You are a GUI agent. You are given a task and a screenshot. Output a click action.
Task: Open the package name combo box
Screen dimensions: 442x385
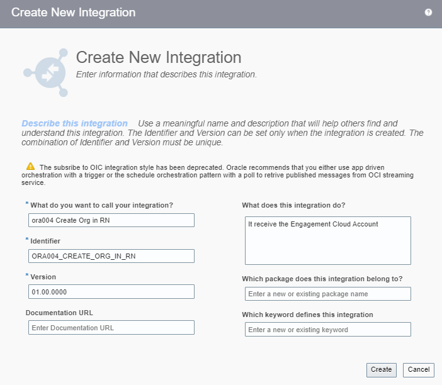(327, 294)
